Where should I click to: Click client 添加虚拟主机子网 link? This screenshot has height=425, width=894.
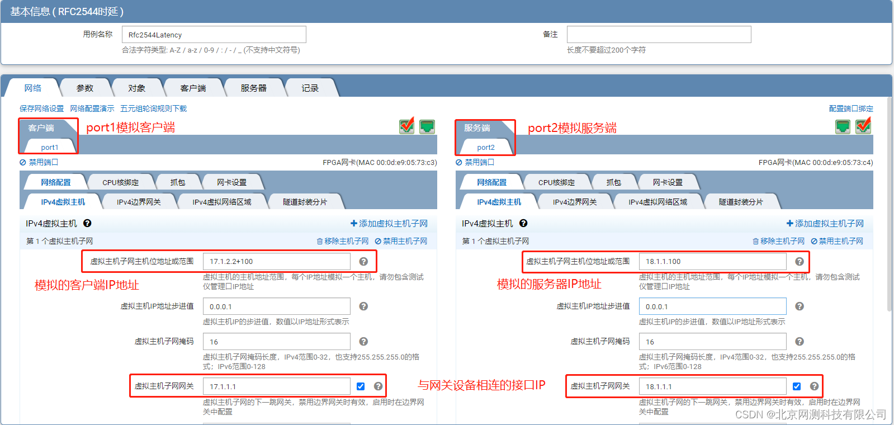389,223
